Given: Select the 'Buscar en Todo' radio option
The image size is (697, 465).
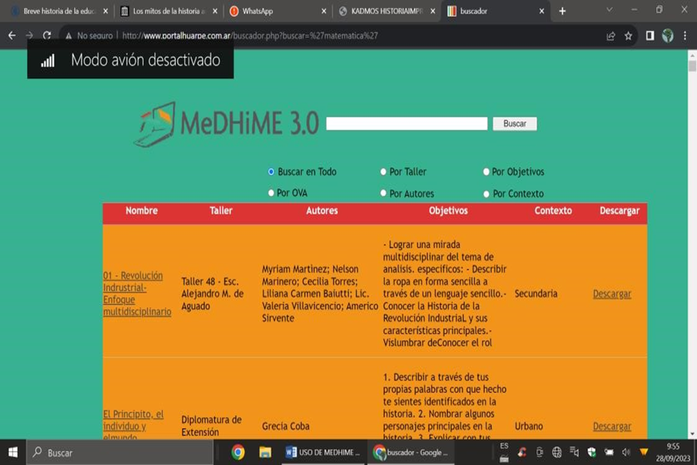Looking at the screenshot, I should (x=271, y=171).
